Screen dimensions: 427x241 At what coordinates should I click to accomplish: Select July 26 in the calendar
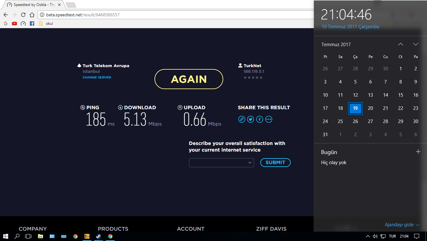click(355, 121)
